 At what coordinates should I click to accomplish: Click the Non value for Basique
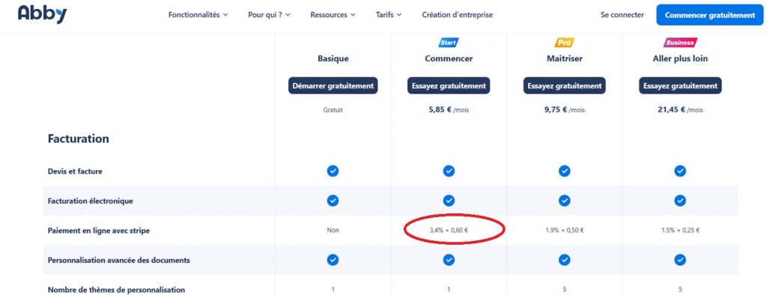(333, 230)
